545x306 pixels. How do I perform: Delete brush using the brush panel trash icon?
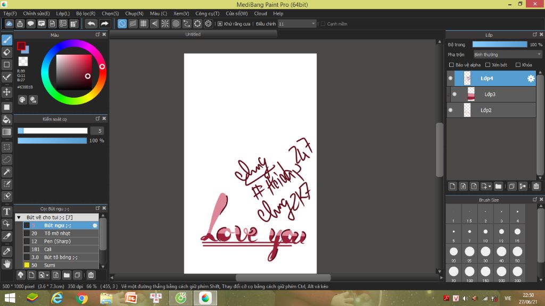click(91, 275)
